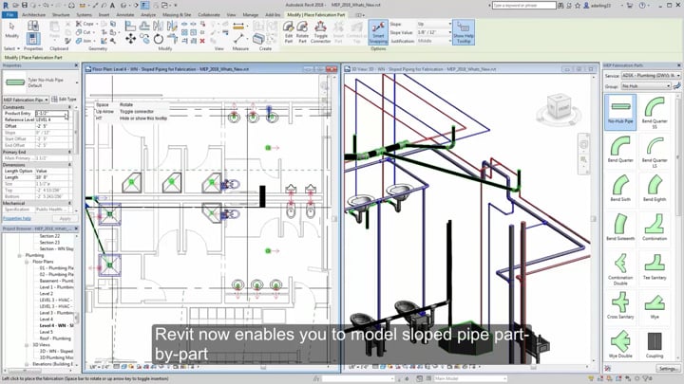Click the Cut button in Geometry panel
This screenshot has width=684, height=384.
click(84, 32)
